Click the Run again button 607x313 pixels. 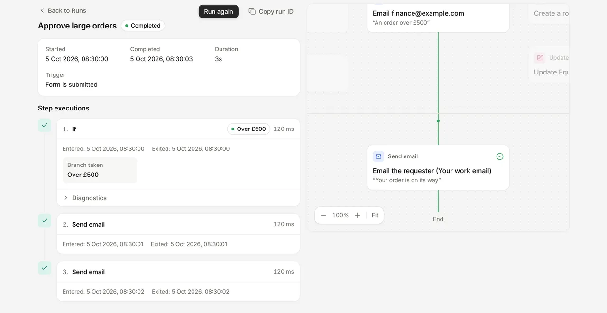(x=219, y=11)
